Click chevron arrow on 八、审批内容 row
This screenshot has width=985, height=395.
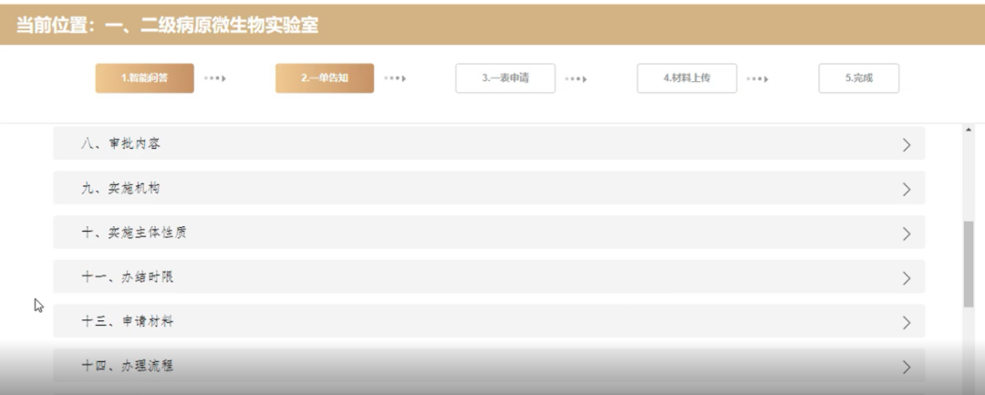[906, 144]
